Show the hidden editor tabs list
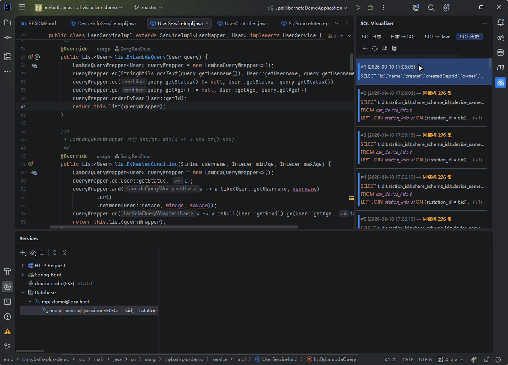This screenshot has height=365, width=508. pos(337,23)
